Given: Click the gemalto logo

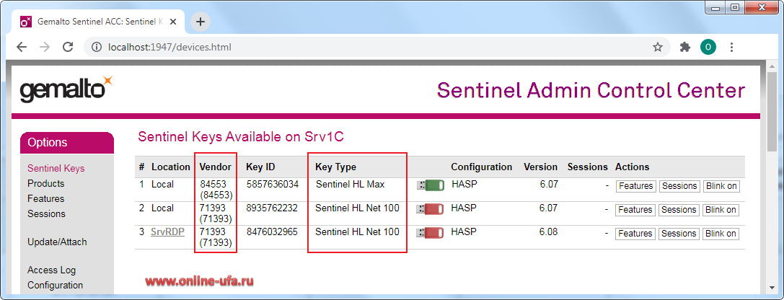Looking at the screenshot, I should [66, 89].
